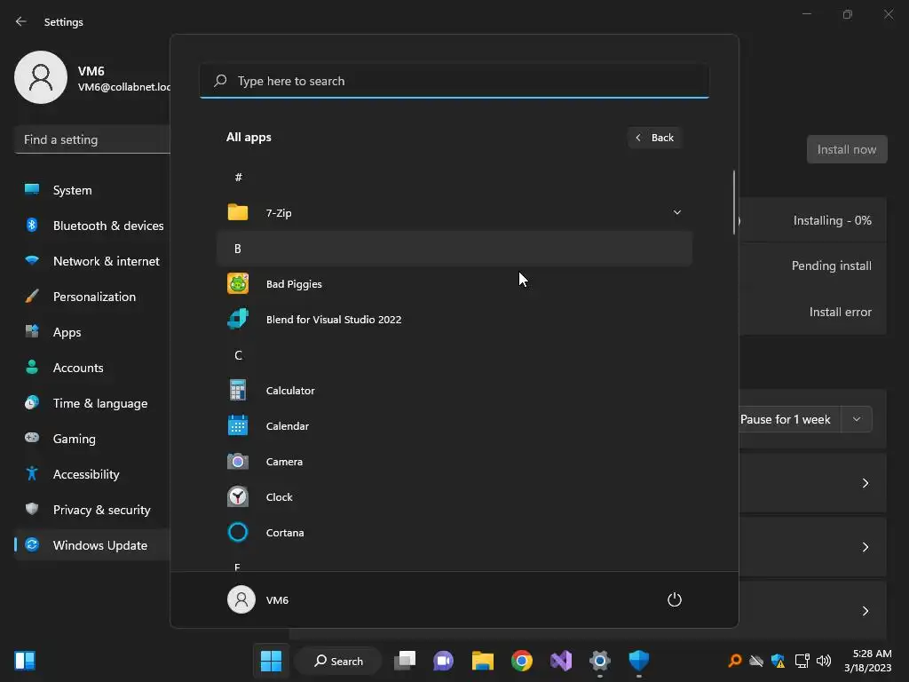Open the 7-Zip folder icon
The height and width of the screenshot is (682, 909).
click(x=238, y=212)
